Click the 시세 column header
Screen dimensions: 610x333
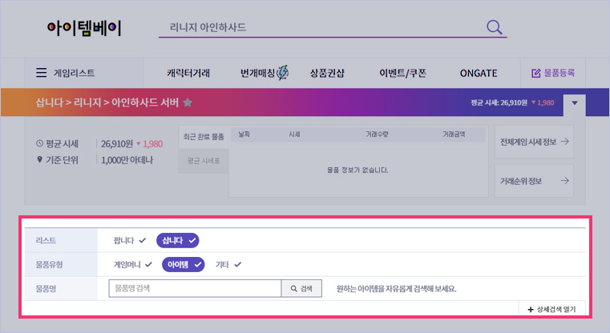294,134
